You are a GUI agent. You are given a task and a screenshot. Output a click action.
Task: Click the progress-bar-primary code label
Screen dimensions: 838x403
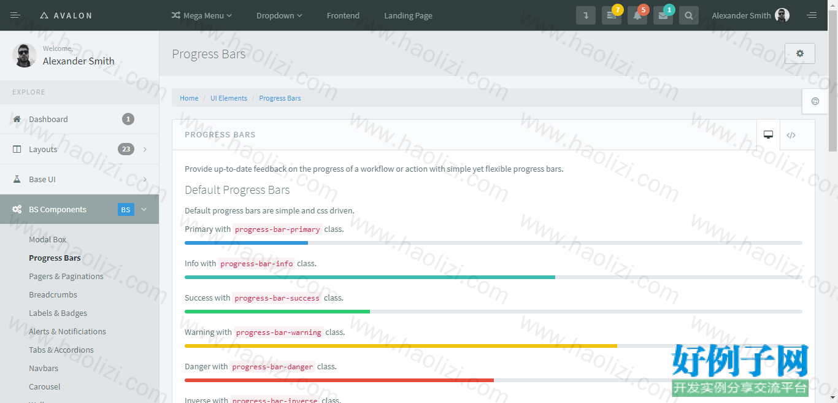tap(277, 229)
